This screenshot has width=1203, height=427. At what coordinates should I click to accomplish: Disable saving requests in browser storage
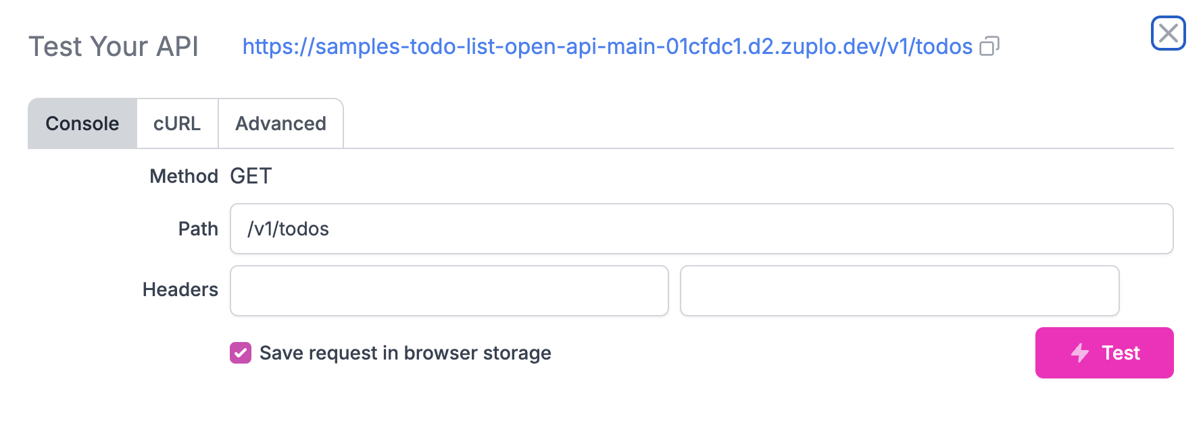(239, 353)
